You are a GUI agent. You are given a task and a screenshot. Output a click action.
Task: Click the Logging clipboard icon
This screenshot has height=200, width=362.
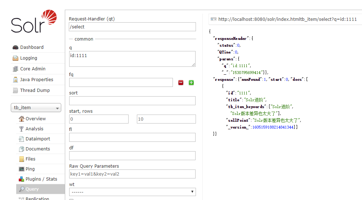[x=15, y=58]
